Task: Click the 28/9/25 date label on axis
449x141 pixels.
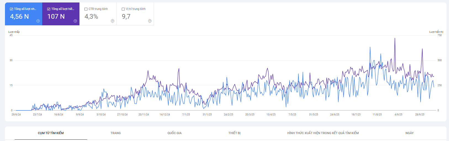Action: click(x=420, y=115)
